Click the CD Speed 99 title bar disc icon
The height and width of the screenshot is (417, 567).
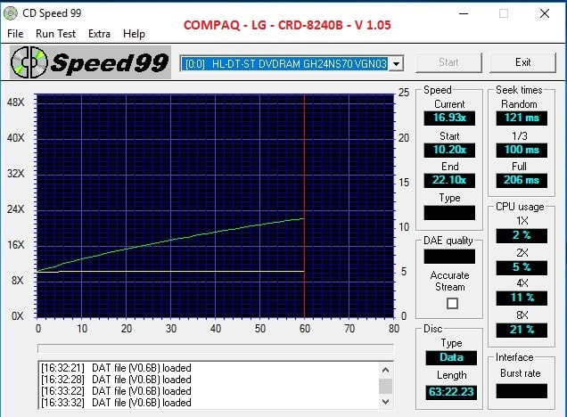[x=11, y=13]
